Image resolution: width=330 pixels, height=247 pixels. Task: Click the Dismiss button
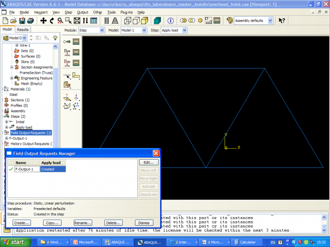pos(144,223)
